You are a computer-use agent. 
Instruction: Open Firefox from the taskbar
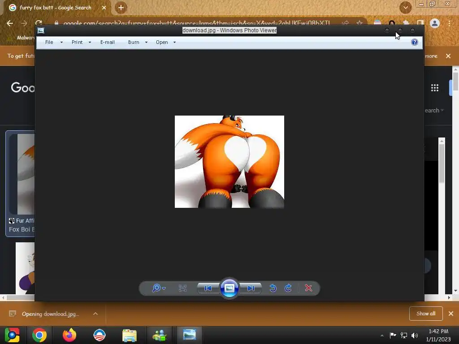69,335
